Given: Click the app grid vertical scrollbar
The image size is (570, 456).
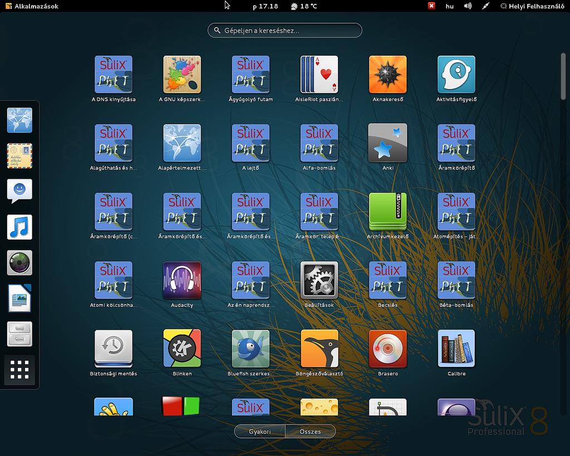Looking at the screenshot, I should pyautogui.click(x=563, y=76).
